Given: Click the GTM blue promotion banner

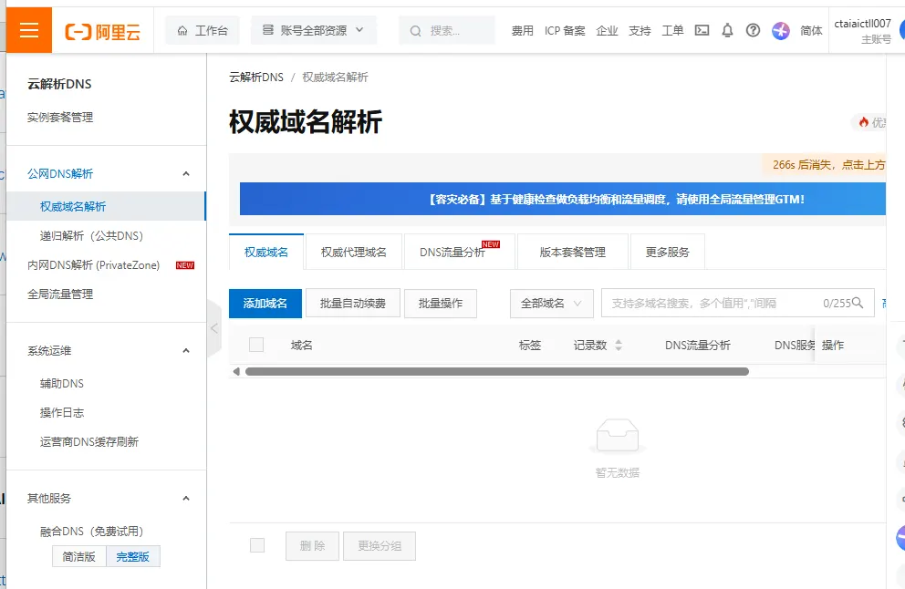Looking at the screenshot, I should pos(563,199).
